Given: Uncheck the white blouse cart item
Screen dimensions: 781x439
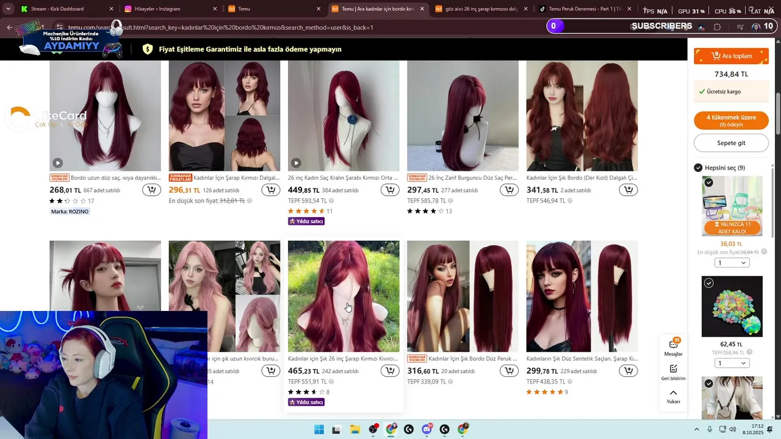Looking at the screenshot, I should (708, 384).
